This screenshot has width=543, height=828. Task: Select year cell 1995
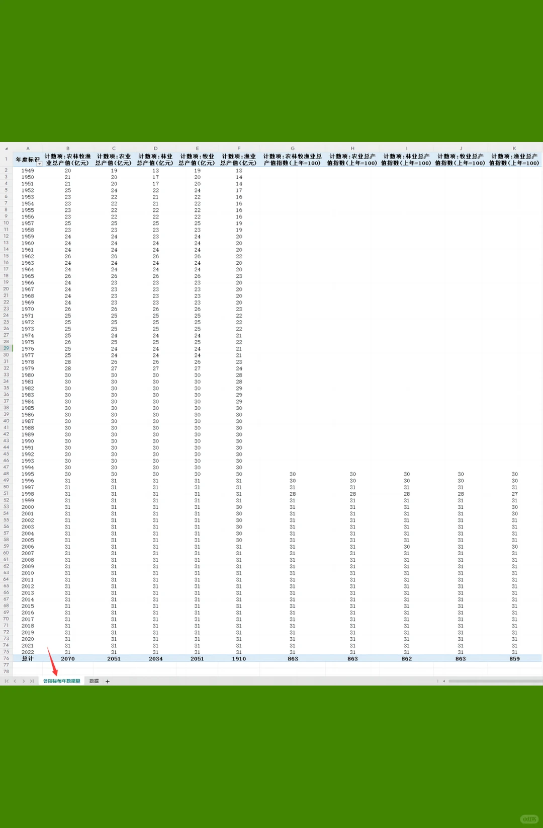(28, 474)
